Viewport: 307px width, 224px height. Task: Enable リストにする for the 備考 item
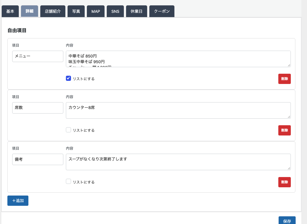pyautogui.click(x=68, y=181)
